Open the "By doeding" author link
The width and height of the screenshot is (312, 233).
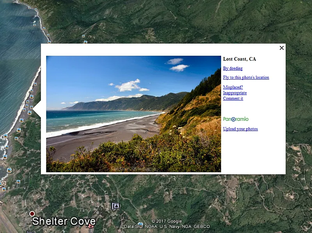(232, 69)
